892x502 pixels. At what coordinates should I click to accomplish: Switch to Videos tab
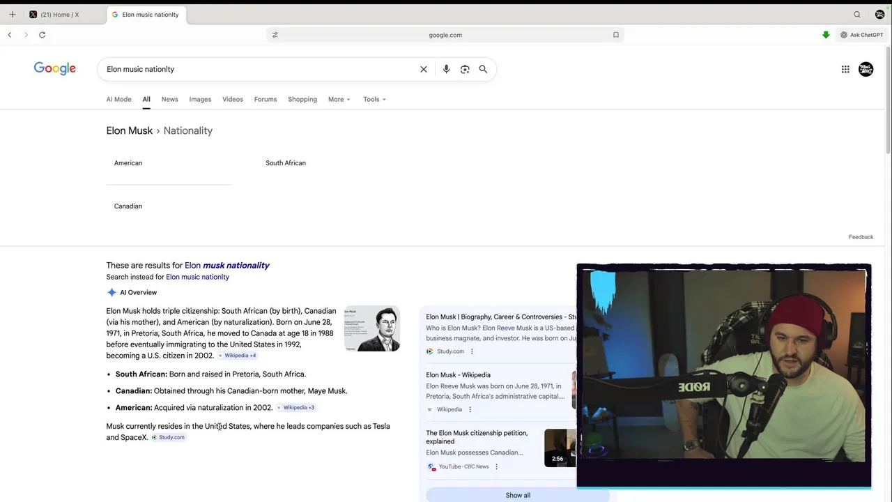pos(233,99)
